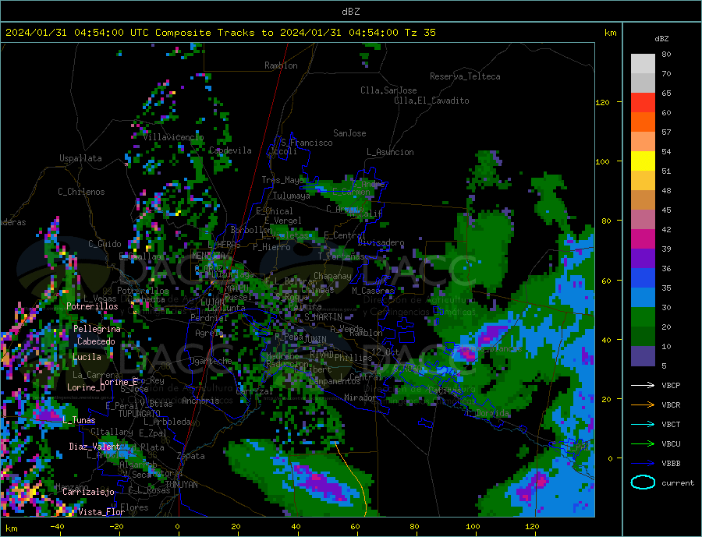This screenshot has width=702, height=537.
Task: Click the 'Zapata' map label
Action: [191, 457]
